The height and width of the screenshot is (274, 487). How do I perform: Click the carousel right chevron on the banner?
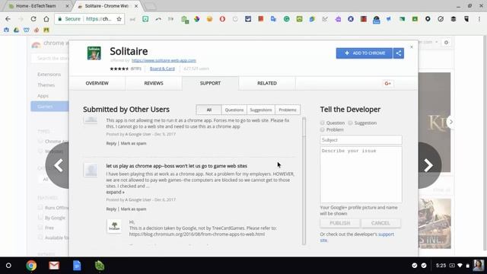(x=450, y=122)
